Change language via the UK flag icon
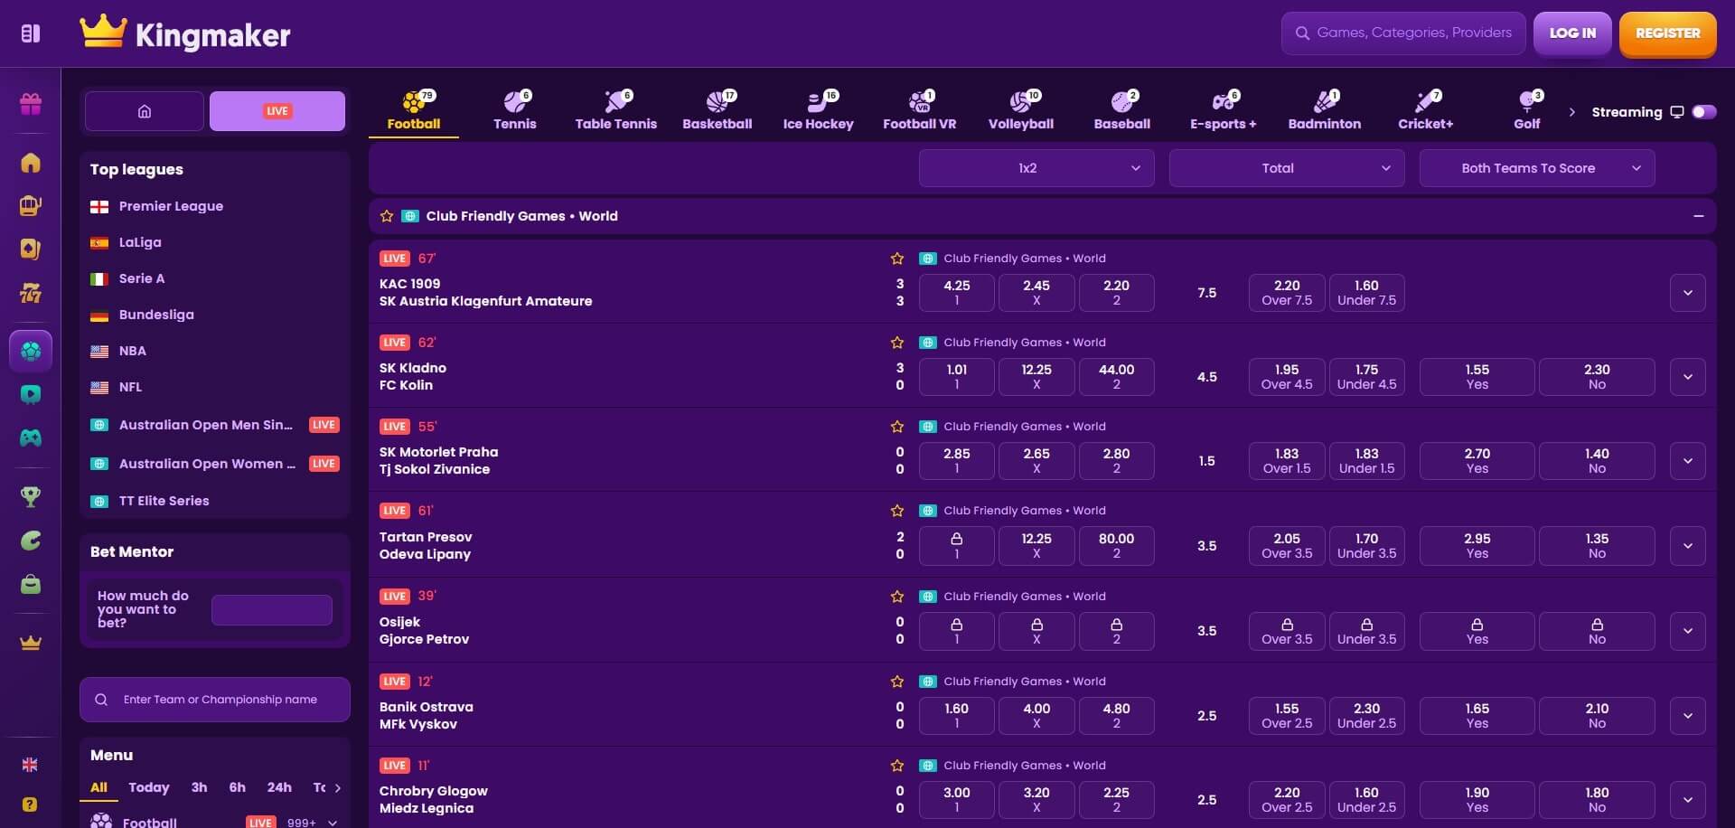Screen dimensions: 1735x828 [x=31, y=764]
